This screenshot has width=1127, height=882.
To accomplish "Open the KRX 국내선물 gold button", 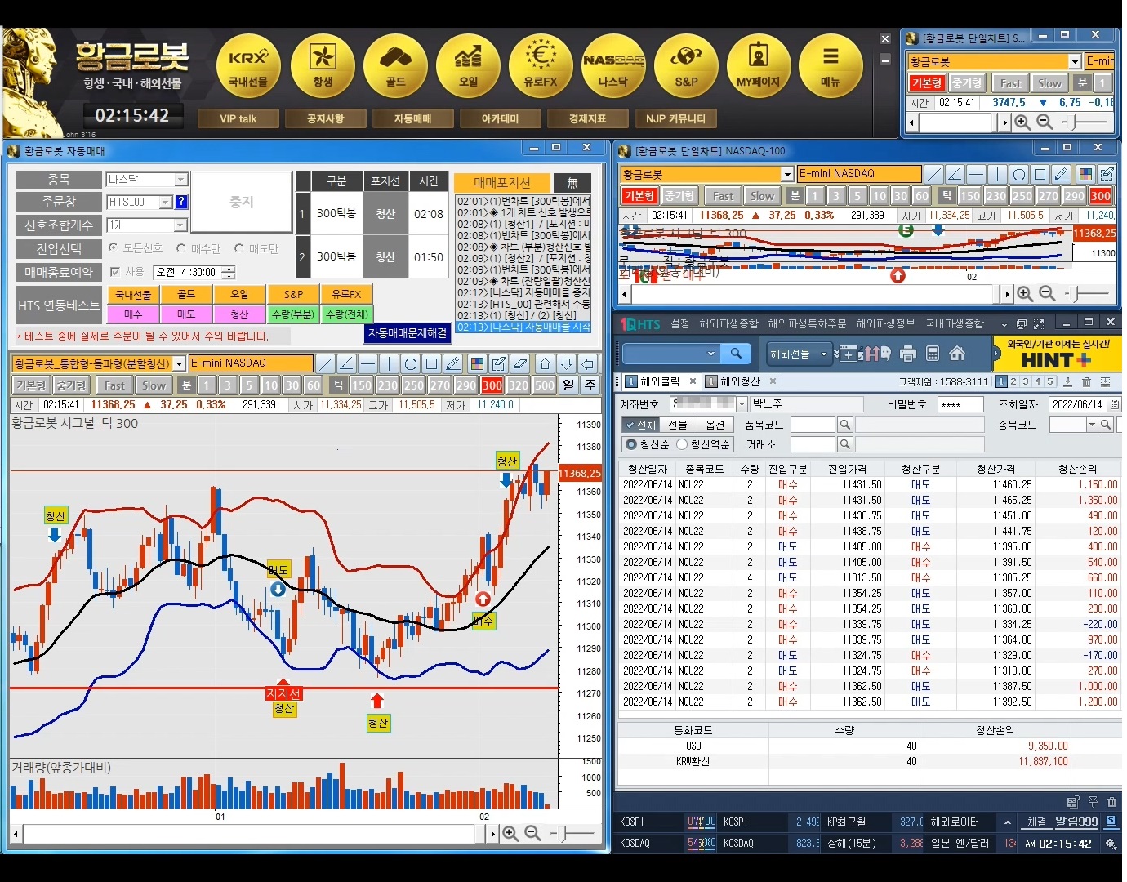I will pos(249,67).
